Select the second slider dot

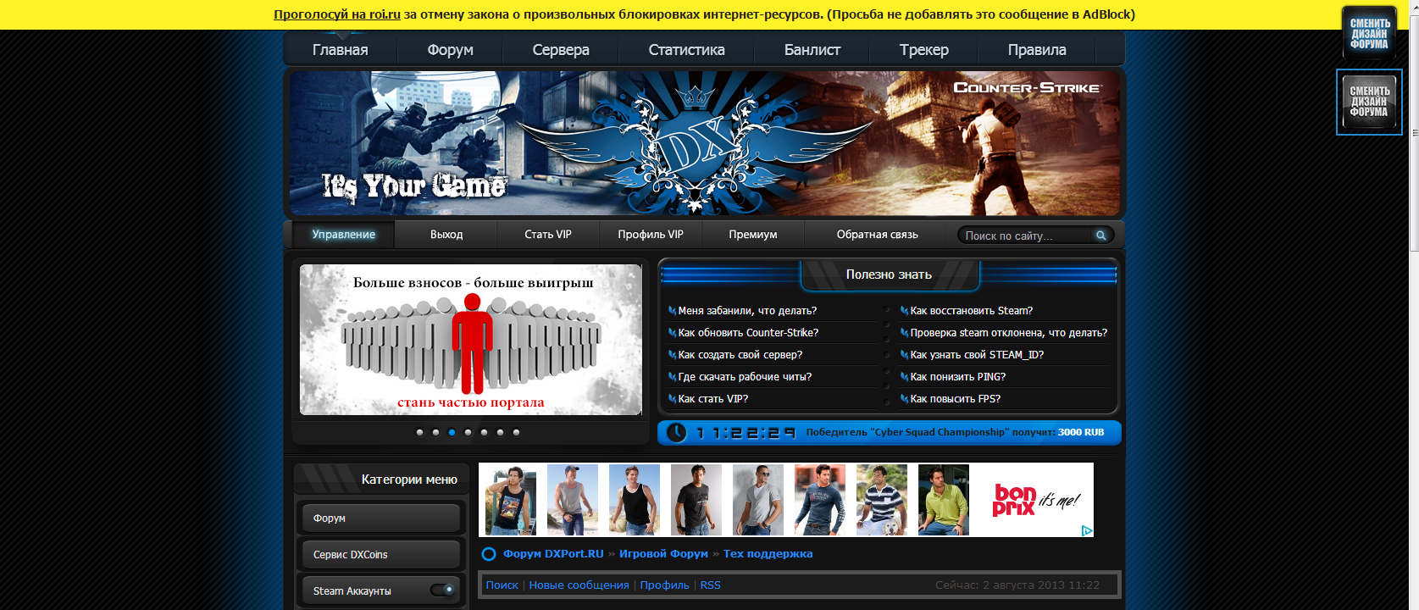coord(435,432)
